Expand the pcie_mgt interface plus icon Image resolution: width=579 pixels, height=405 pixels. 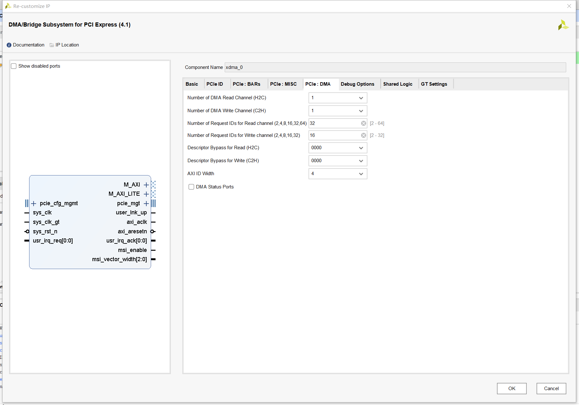coord(146,204)
